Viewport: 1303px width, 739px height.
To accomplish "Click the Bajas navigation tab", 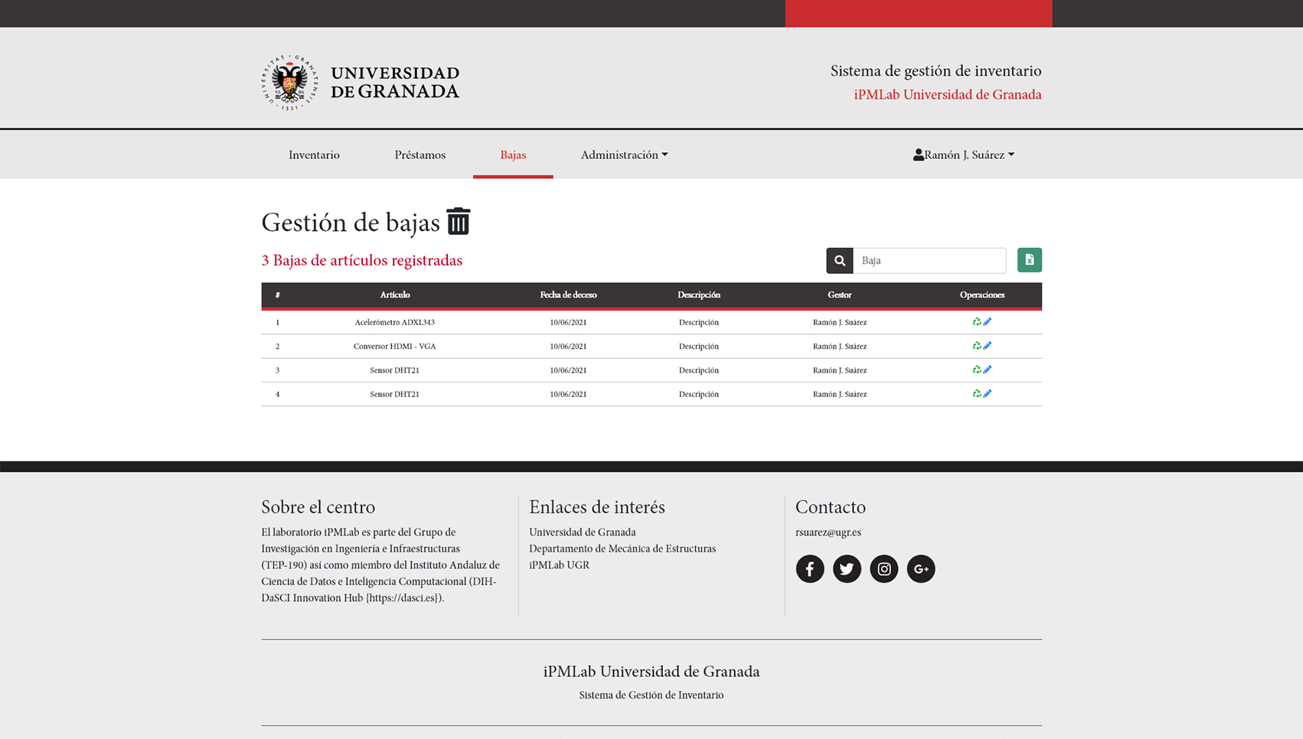I will point(513,155).
